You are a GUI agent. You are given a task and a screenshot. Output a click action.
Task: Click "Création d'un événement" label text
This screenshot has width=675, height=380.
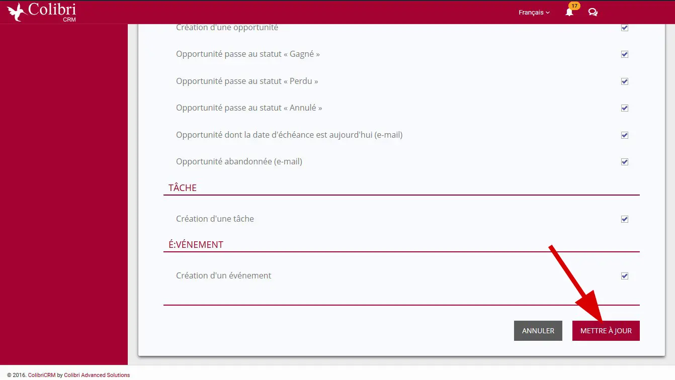[224, 275]
